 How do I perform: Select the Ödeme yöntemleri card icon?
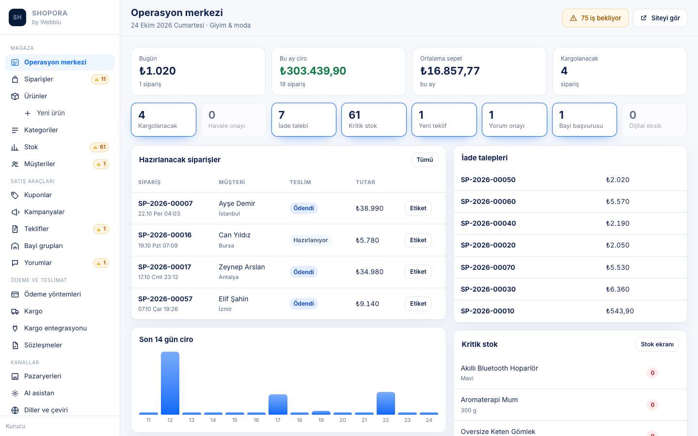coord(15,295)
